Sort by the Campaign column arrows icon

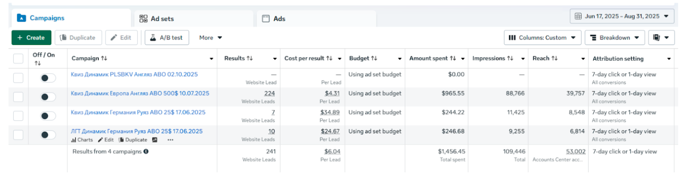104,58
